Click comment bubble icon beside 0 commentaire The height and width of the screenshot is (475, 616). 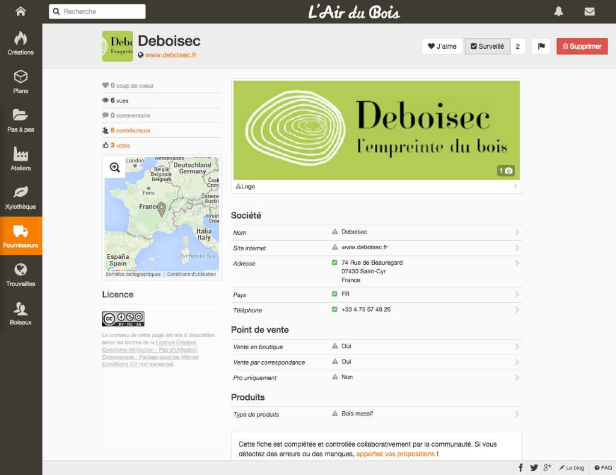point(105,115)
